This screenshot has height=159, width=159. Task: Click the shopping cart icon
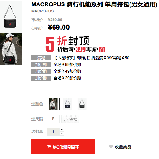click(49, 147)
